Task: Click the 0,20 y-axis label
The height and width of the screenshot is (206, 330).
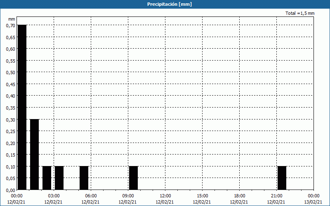Action: pos(11,143)
